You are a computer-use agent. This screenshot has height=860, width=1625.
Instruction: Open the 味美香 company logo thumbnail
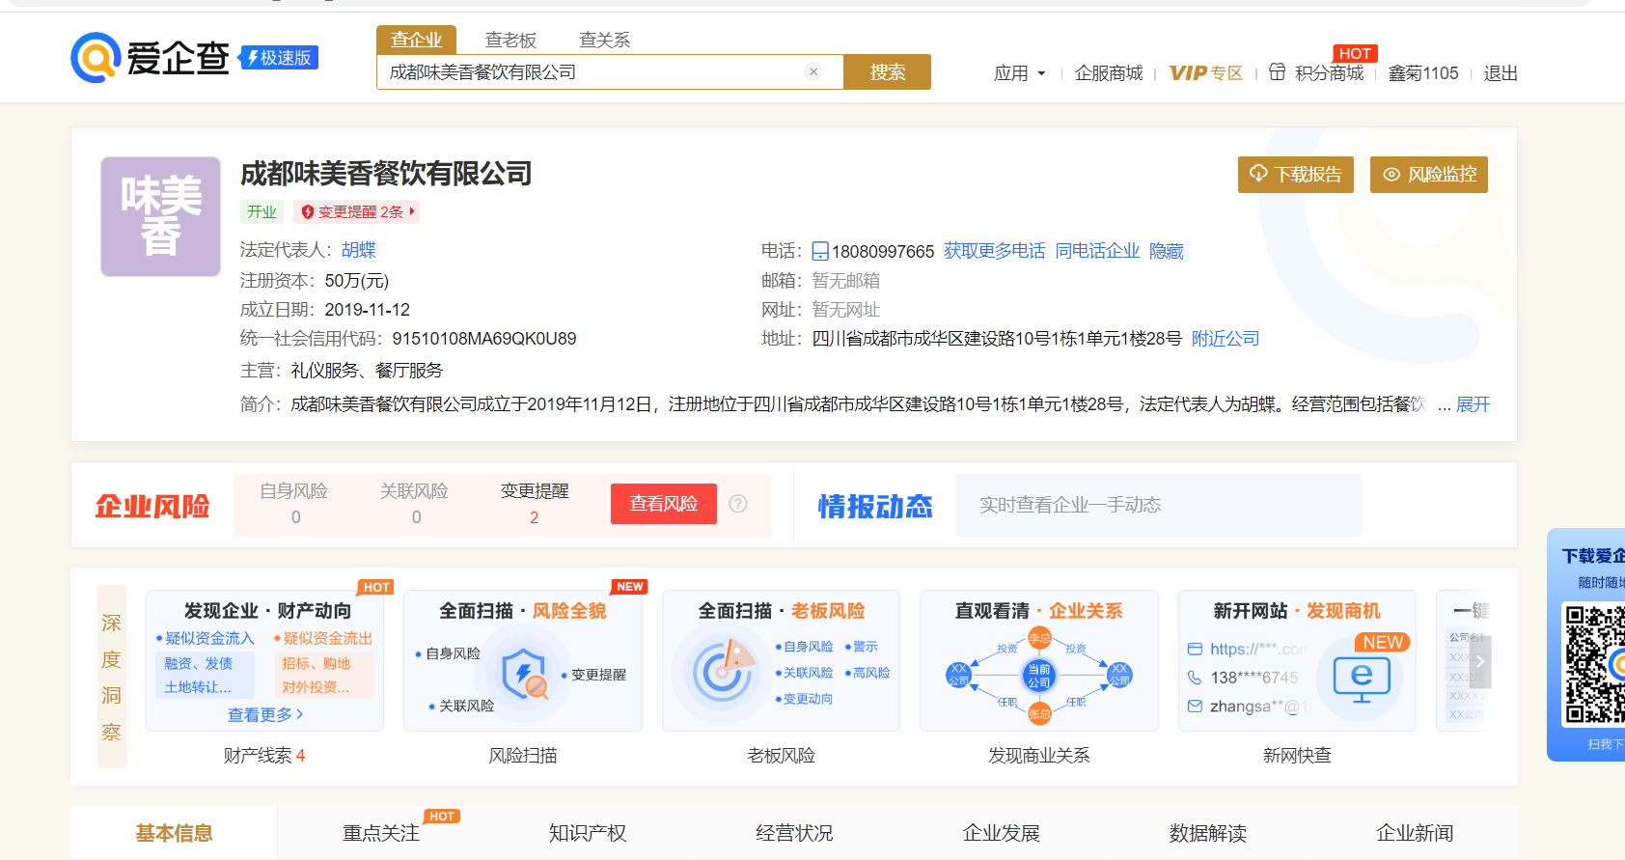[x=161, y=217]
